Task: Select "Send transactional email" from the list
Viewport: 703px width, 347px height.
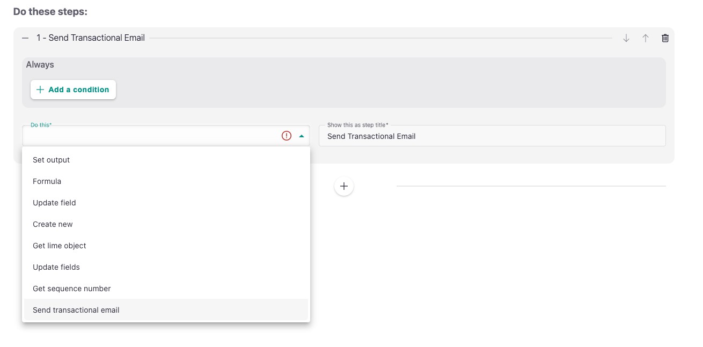Action: click(76, 309)
